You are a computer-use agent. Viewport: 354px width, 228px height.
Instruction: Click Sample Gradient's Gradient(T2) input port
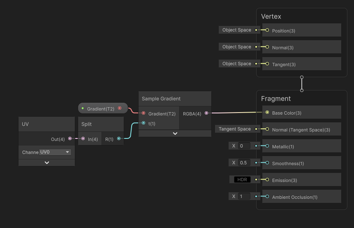[x=143, y=113]
